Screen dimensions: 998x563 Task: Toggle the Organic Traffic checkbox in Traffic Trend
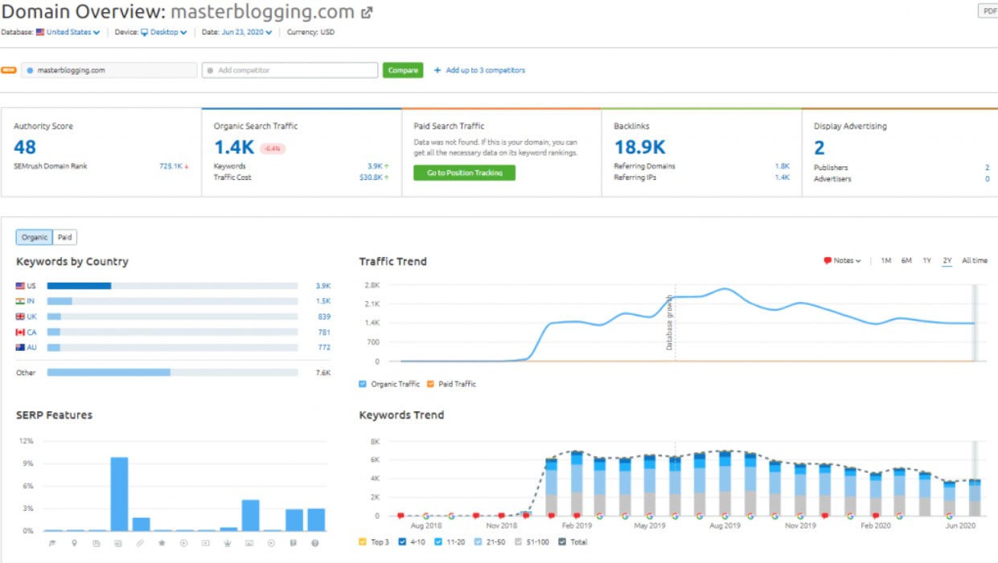[x=363, y=384]
